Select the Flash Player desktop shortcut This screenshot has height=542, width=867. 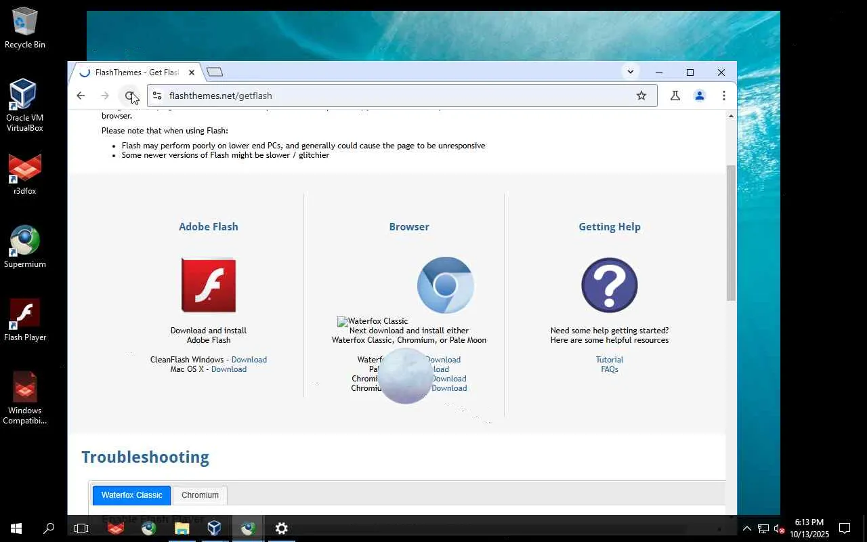click(x=24, y=320)
